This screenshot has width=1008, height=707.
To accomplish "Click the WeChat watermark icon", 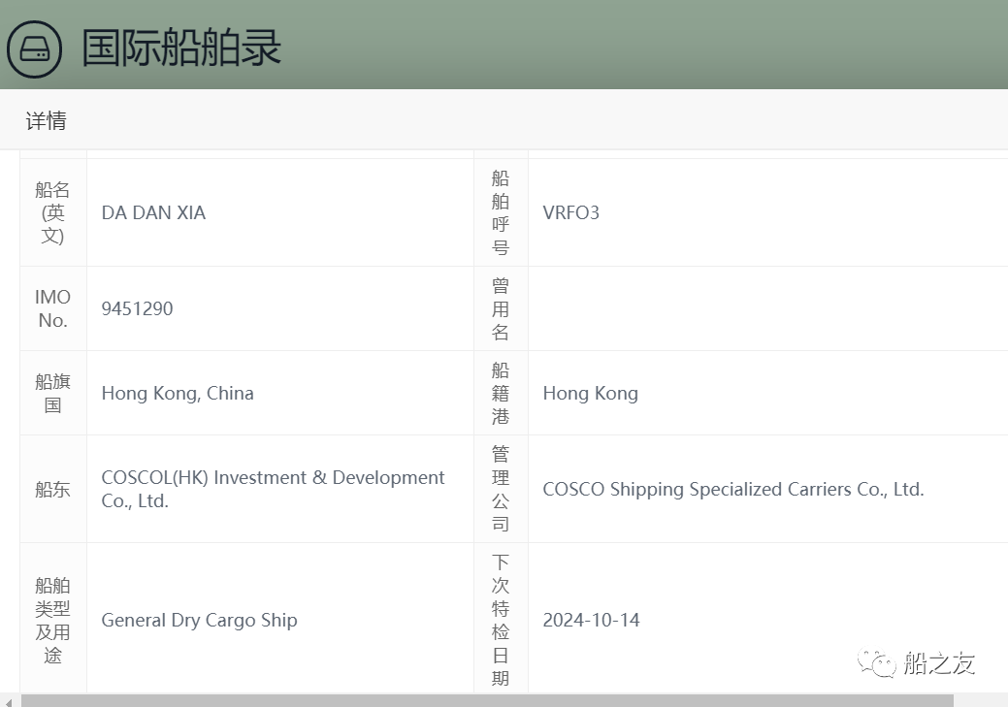I will tap(880, 663).
